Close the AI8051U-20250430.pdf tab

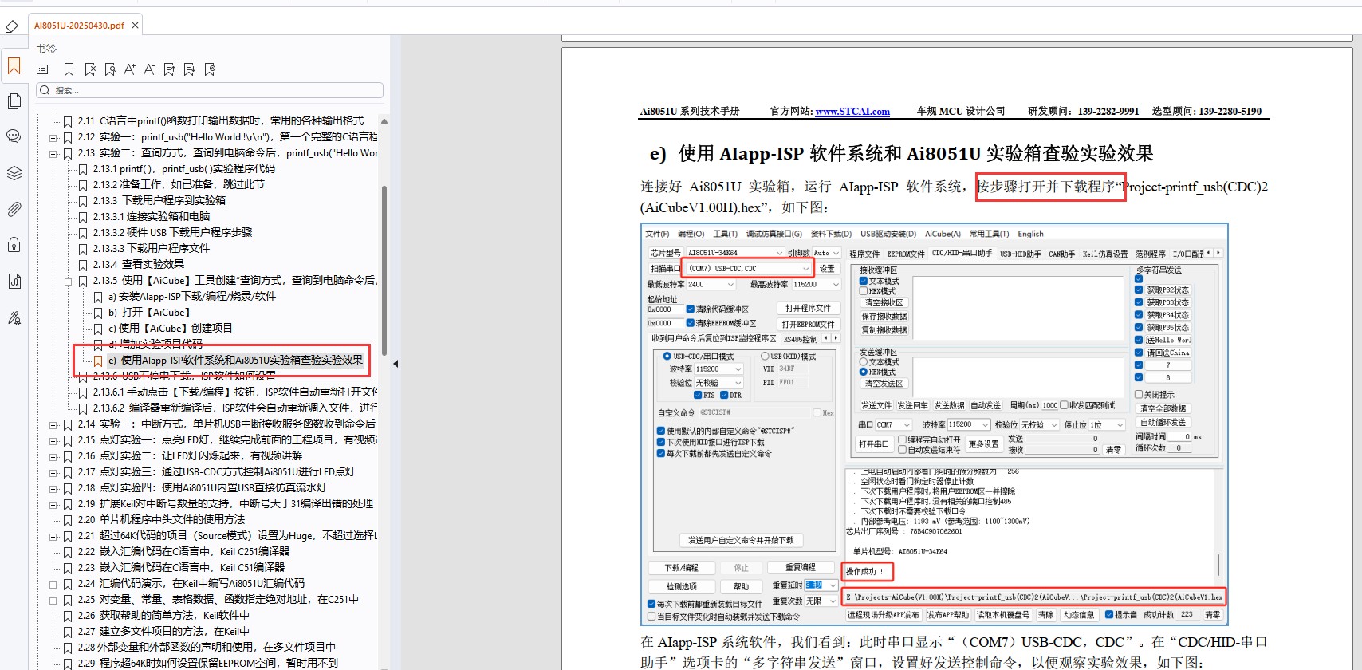(135, 26)
